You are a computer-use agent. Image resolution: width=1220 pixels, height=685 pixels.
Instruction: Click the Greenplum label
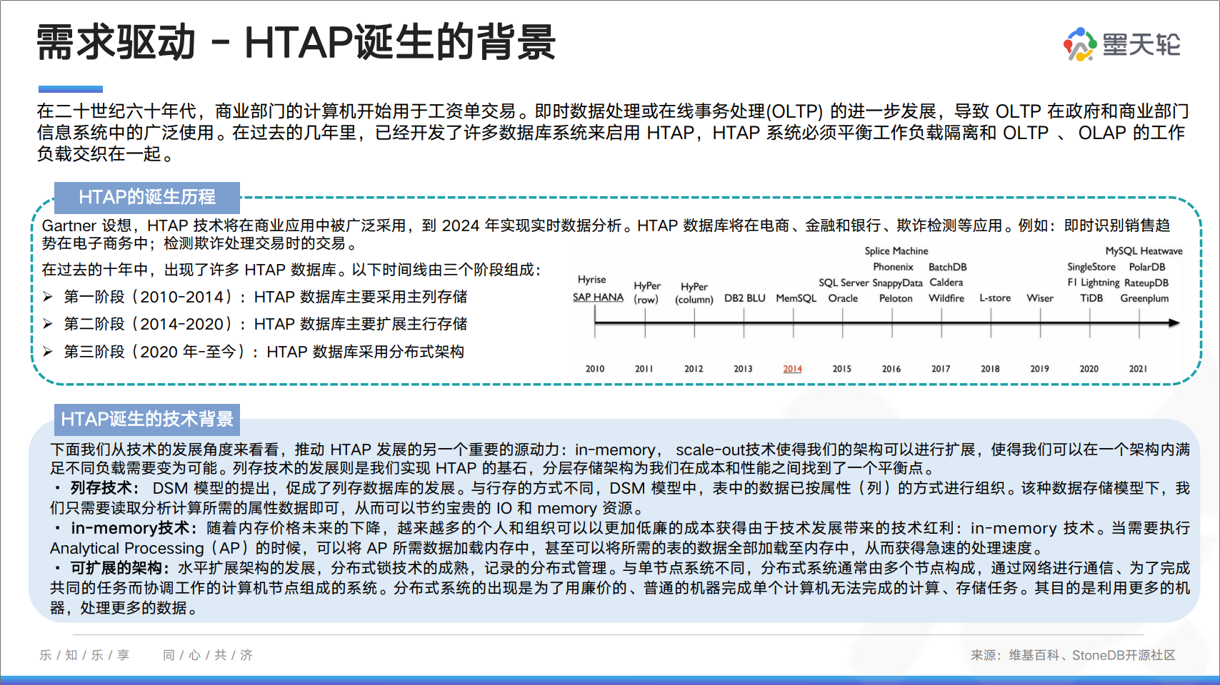(x=1145, y=298)
